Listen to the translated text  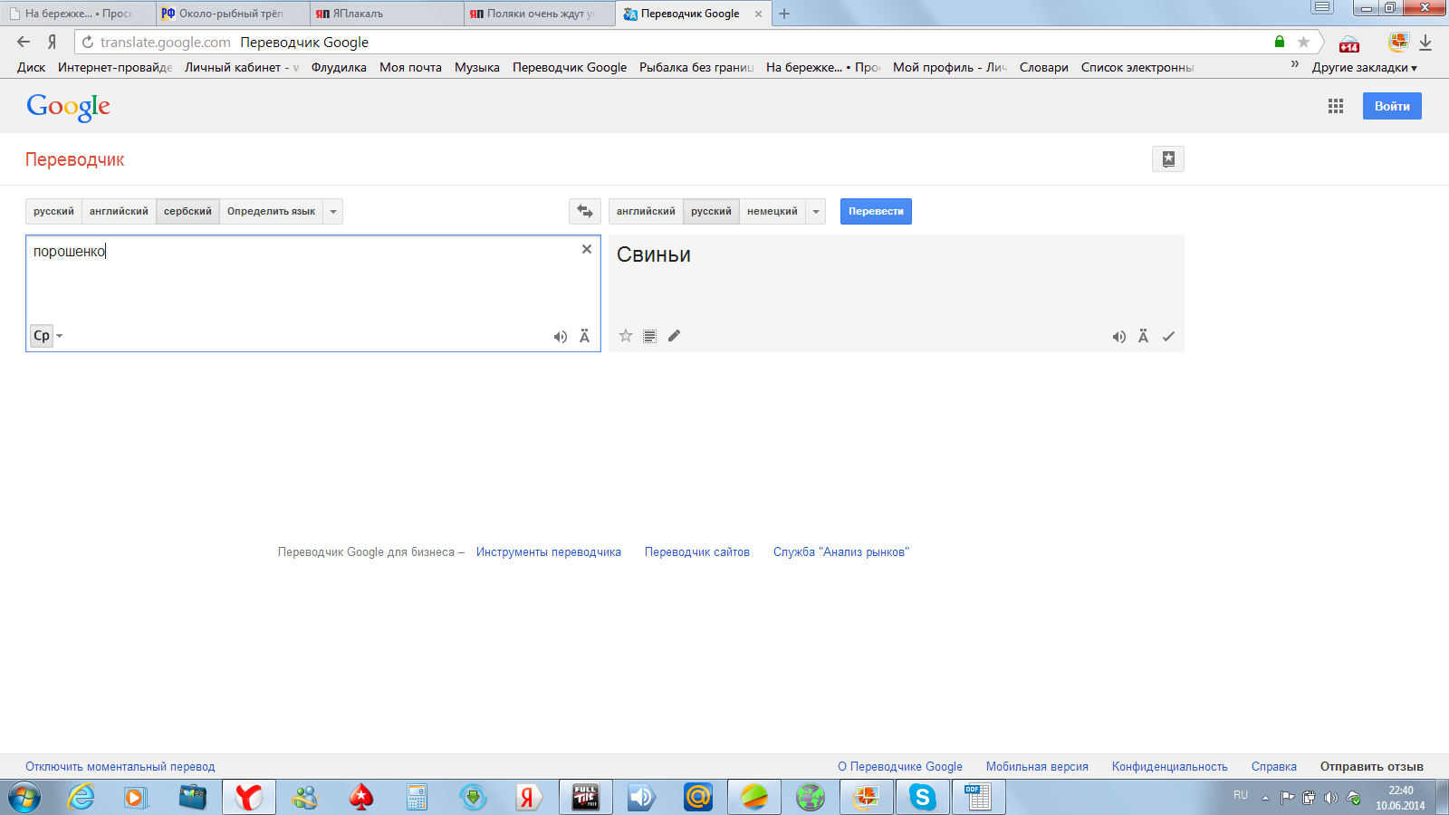click(x=1119, y=337)
